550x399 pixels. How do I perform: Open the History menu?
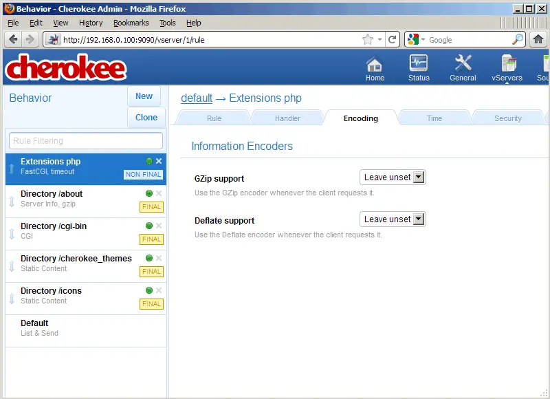91,23
